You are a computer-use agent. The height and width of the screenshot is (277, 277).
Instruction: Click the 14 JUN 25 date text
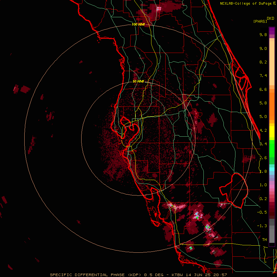[x=198, y=275]
